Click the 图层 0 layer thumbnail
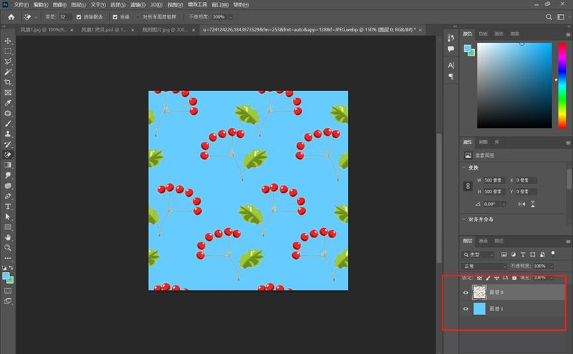 (479, 292)
